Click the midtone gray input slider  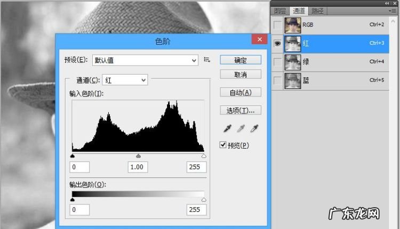tap(138, 156)
